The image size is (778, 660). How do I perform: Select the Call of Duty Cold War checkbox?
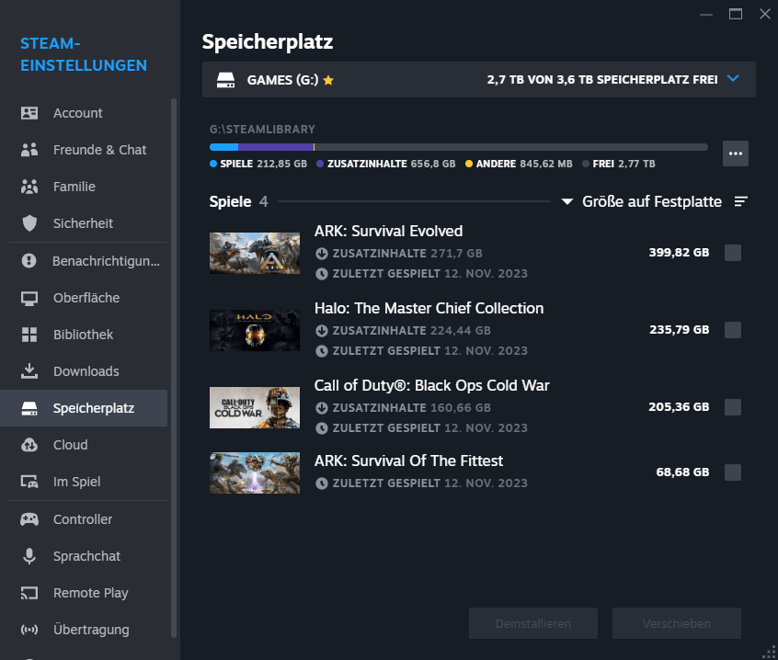pyautogui.click(x=733, y=407)
